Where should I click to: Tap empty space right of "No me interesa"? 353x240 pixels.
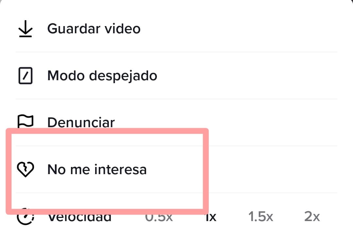point(271,170)
